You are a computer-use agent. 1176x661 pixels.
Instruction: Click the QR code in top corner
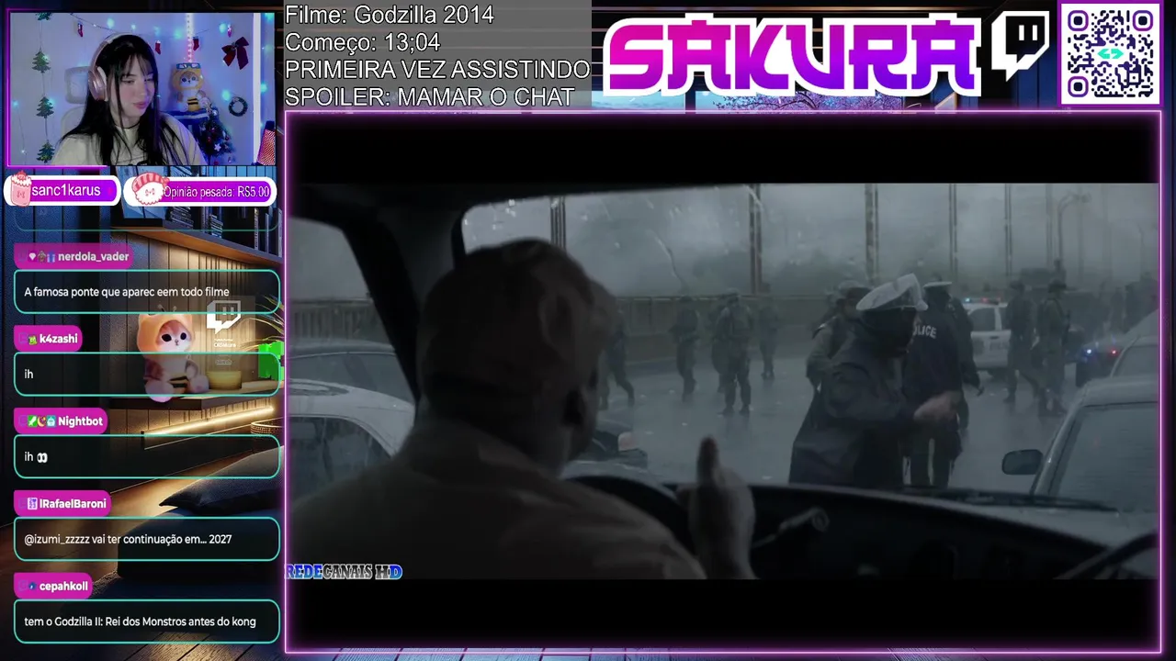pos(1110,54)
